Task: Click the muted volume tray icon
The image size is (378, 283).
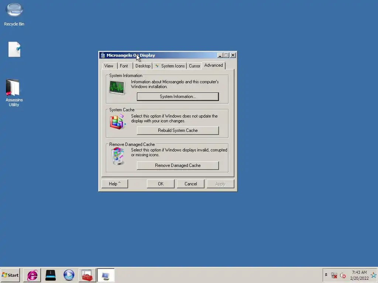Action: (x=343, y=275)
